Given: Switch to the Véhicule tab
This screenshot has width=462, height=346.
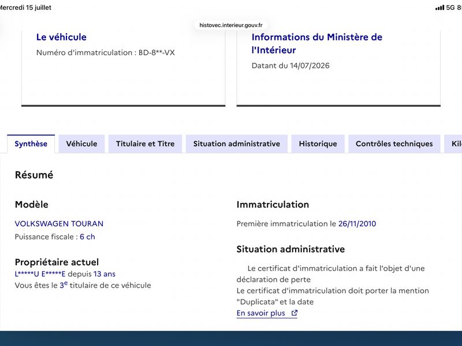Looking at the screenshot, I should pyautogui.click(x=81, y=144).
